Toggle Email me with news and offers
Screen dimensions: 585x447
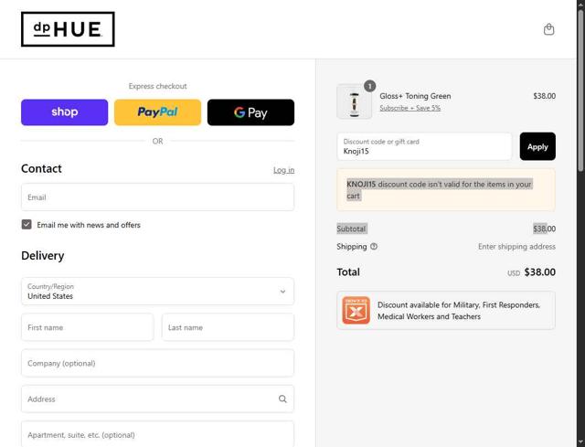tap(27, 224)
